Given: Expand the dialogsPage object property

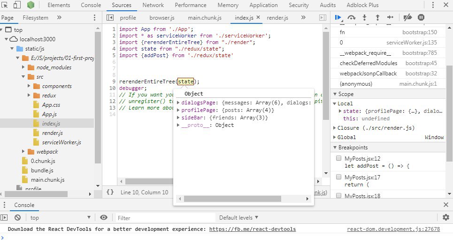Looking at the screenshot, I should (178, 103).
